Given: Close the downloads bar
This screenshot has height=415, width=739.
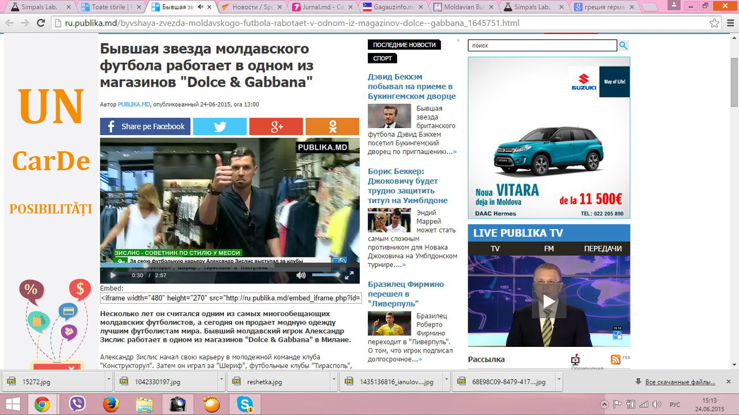Looking at the screenshot, I should 729,382.
